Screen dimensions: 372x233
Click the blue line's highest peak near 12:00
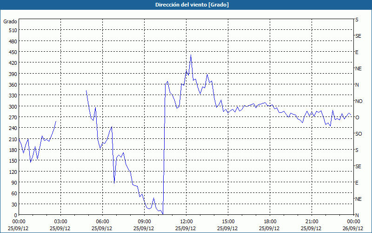click(x=191, y=55)
